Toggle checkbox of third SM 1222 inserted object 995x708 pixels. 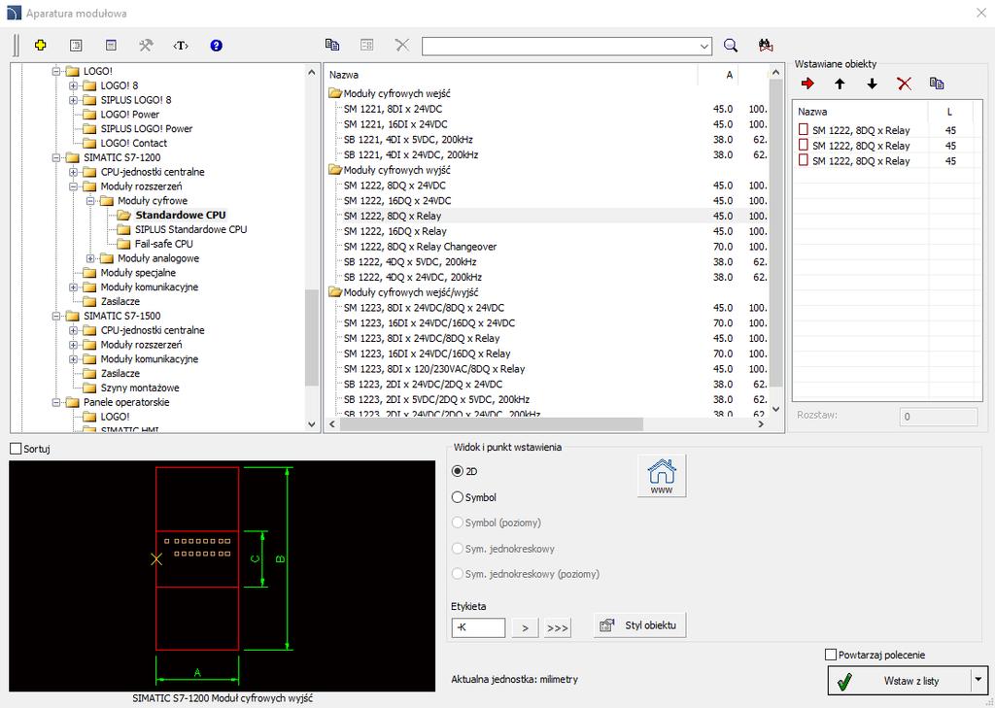point(803,160)
